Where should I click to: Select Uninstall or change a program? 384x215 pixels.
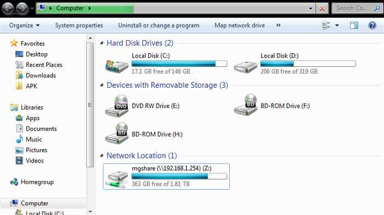(x=159, y=25)
